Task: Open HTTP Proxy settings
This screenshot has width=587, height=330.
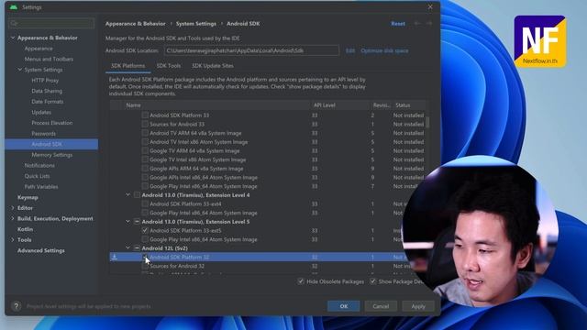Action: pos(45,81)
